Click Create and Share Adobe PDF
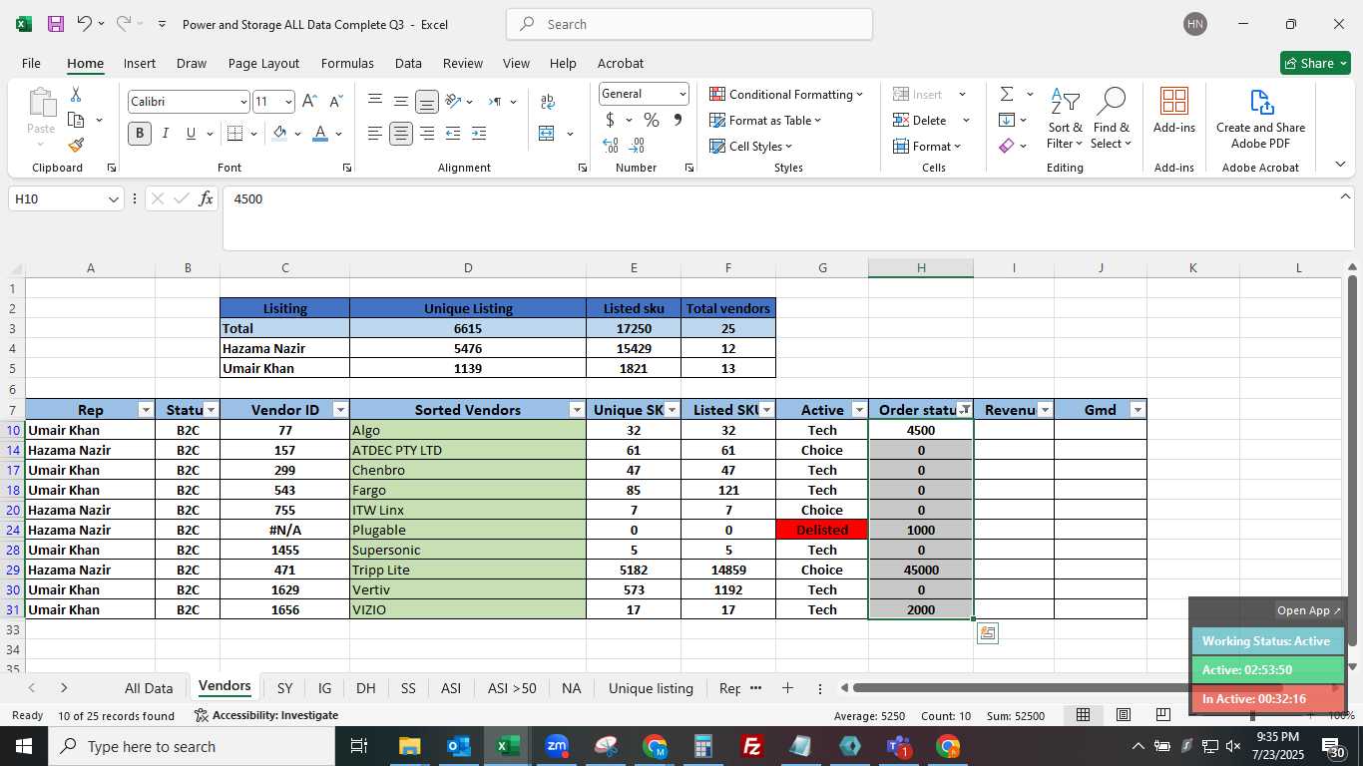 point(1261,118)
